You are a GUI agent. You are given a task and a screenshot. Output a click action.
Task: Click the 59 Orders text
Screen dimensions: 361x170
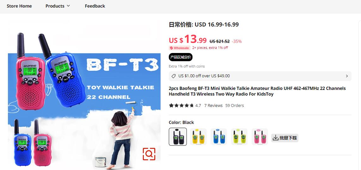(235, 105)
